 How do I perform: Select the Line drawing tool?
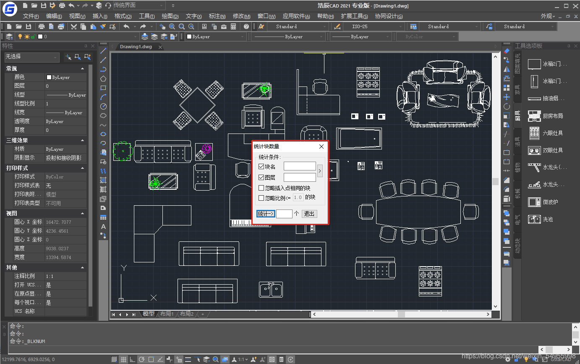[103, 51]
